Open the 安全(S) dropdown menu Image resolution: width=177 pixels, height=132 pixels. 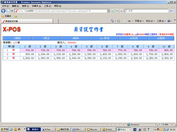coord(150,21)
